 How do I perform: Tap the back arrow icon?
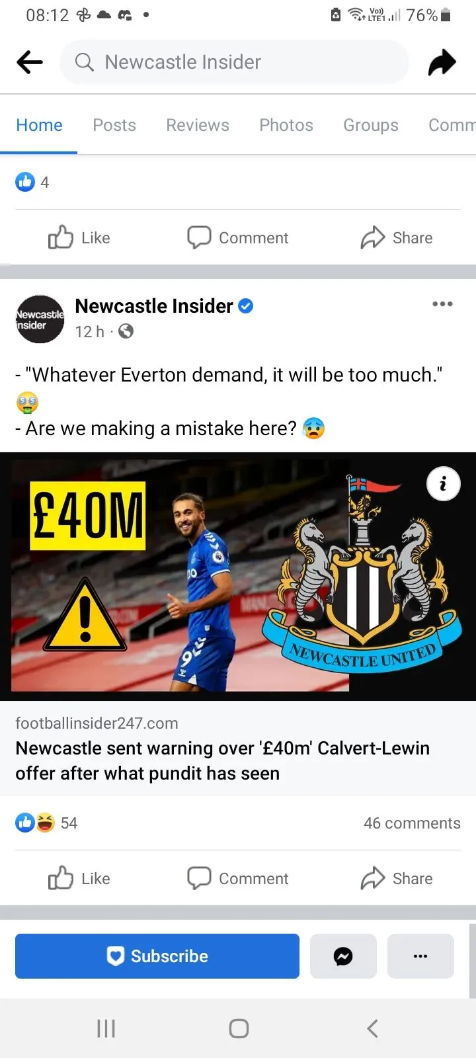click(30, 62)
